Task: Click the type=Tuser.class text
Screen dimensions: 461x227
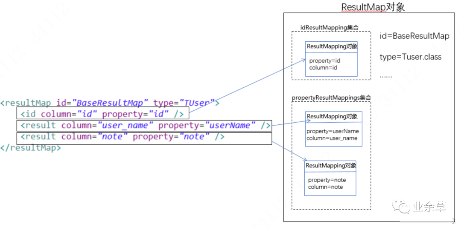Action: (410, 57)
